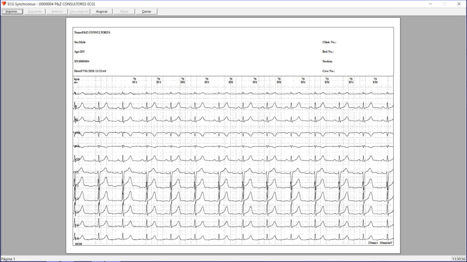Click the Case No. field label
467x262 pixels.
(x=328, y=71)
